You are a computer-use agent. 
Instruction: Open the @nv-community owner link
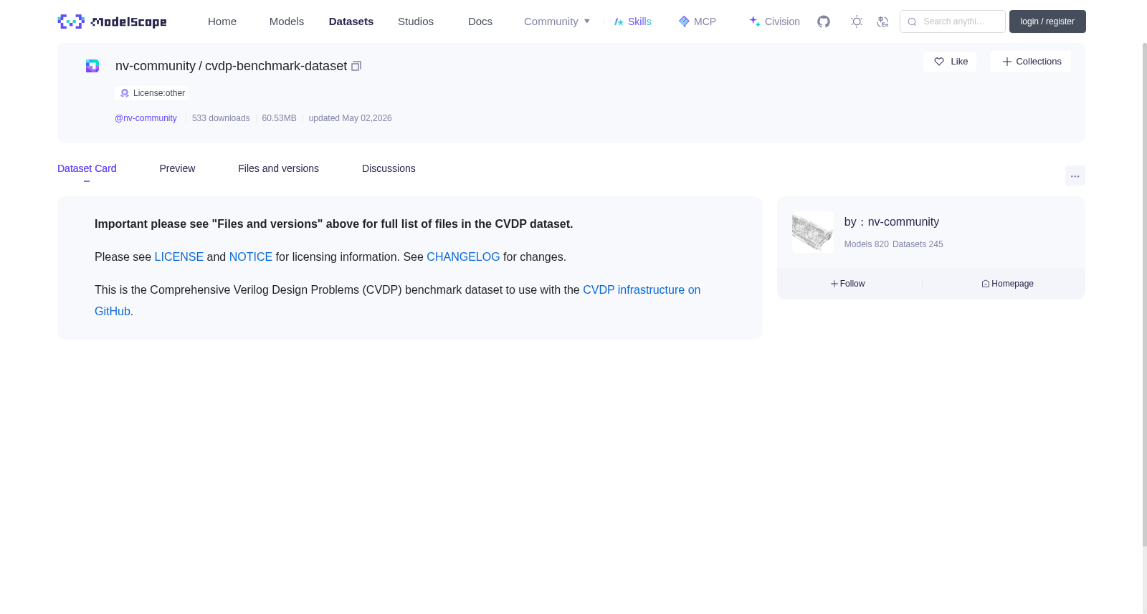click(x=146, y=118)
